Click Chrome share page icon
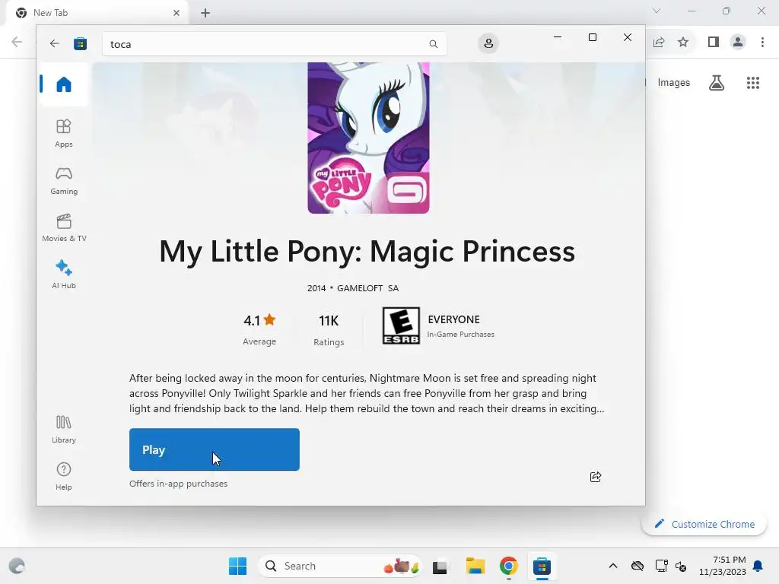The height and width of the screenshot is (584, 779). pos(659,43)
